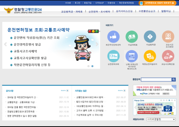
Task: Show previous banner slide arrow
Action: [x=5, y=44]
